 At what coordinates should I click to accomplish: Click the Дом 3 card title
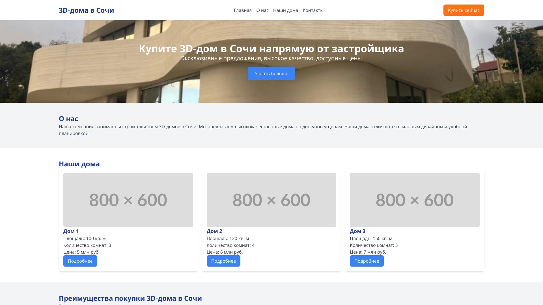[357, 231]
